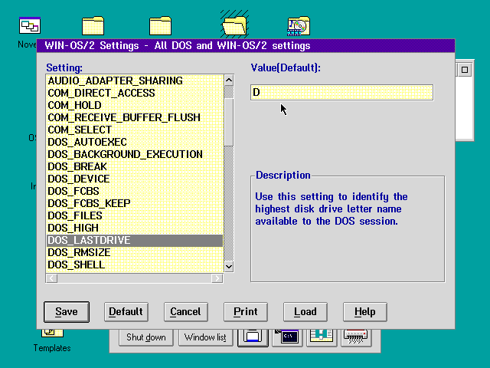
Task: Select AUDIO_ADAPTER_SHARING setting
Action: click(135, 80)
